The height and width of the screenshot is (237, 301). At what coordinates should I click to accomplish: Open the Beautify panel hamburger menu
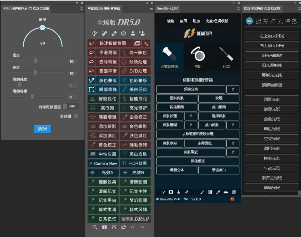tap(238, 9)
